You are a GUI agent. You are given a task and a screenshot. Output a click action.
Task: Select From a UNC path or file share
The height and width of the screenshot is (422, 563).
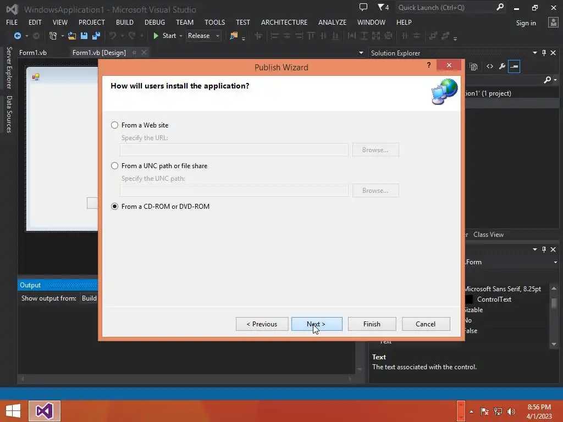pyautogui.click(x=114, y=166)
